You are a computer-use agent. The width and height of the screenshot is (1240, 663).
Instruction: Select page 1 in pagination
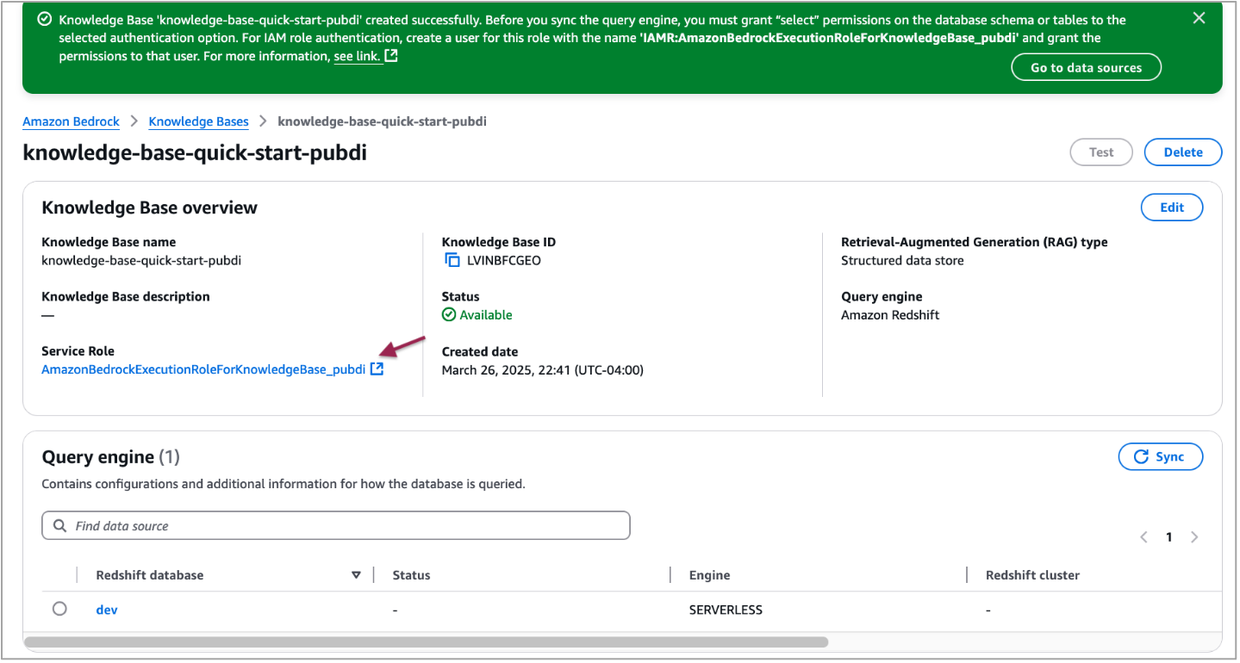tap(1169, 537)
